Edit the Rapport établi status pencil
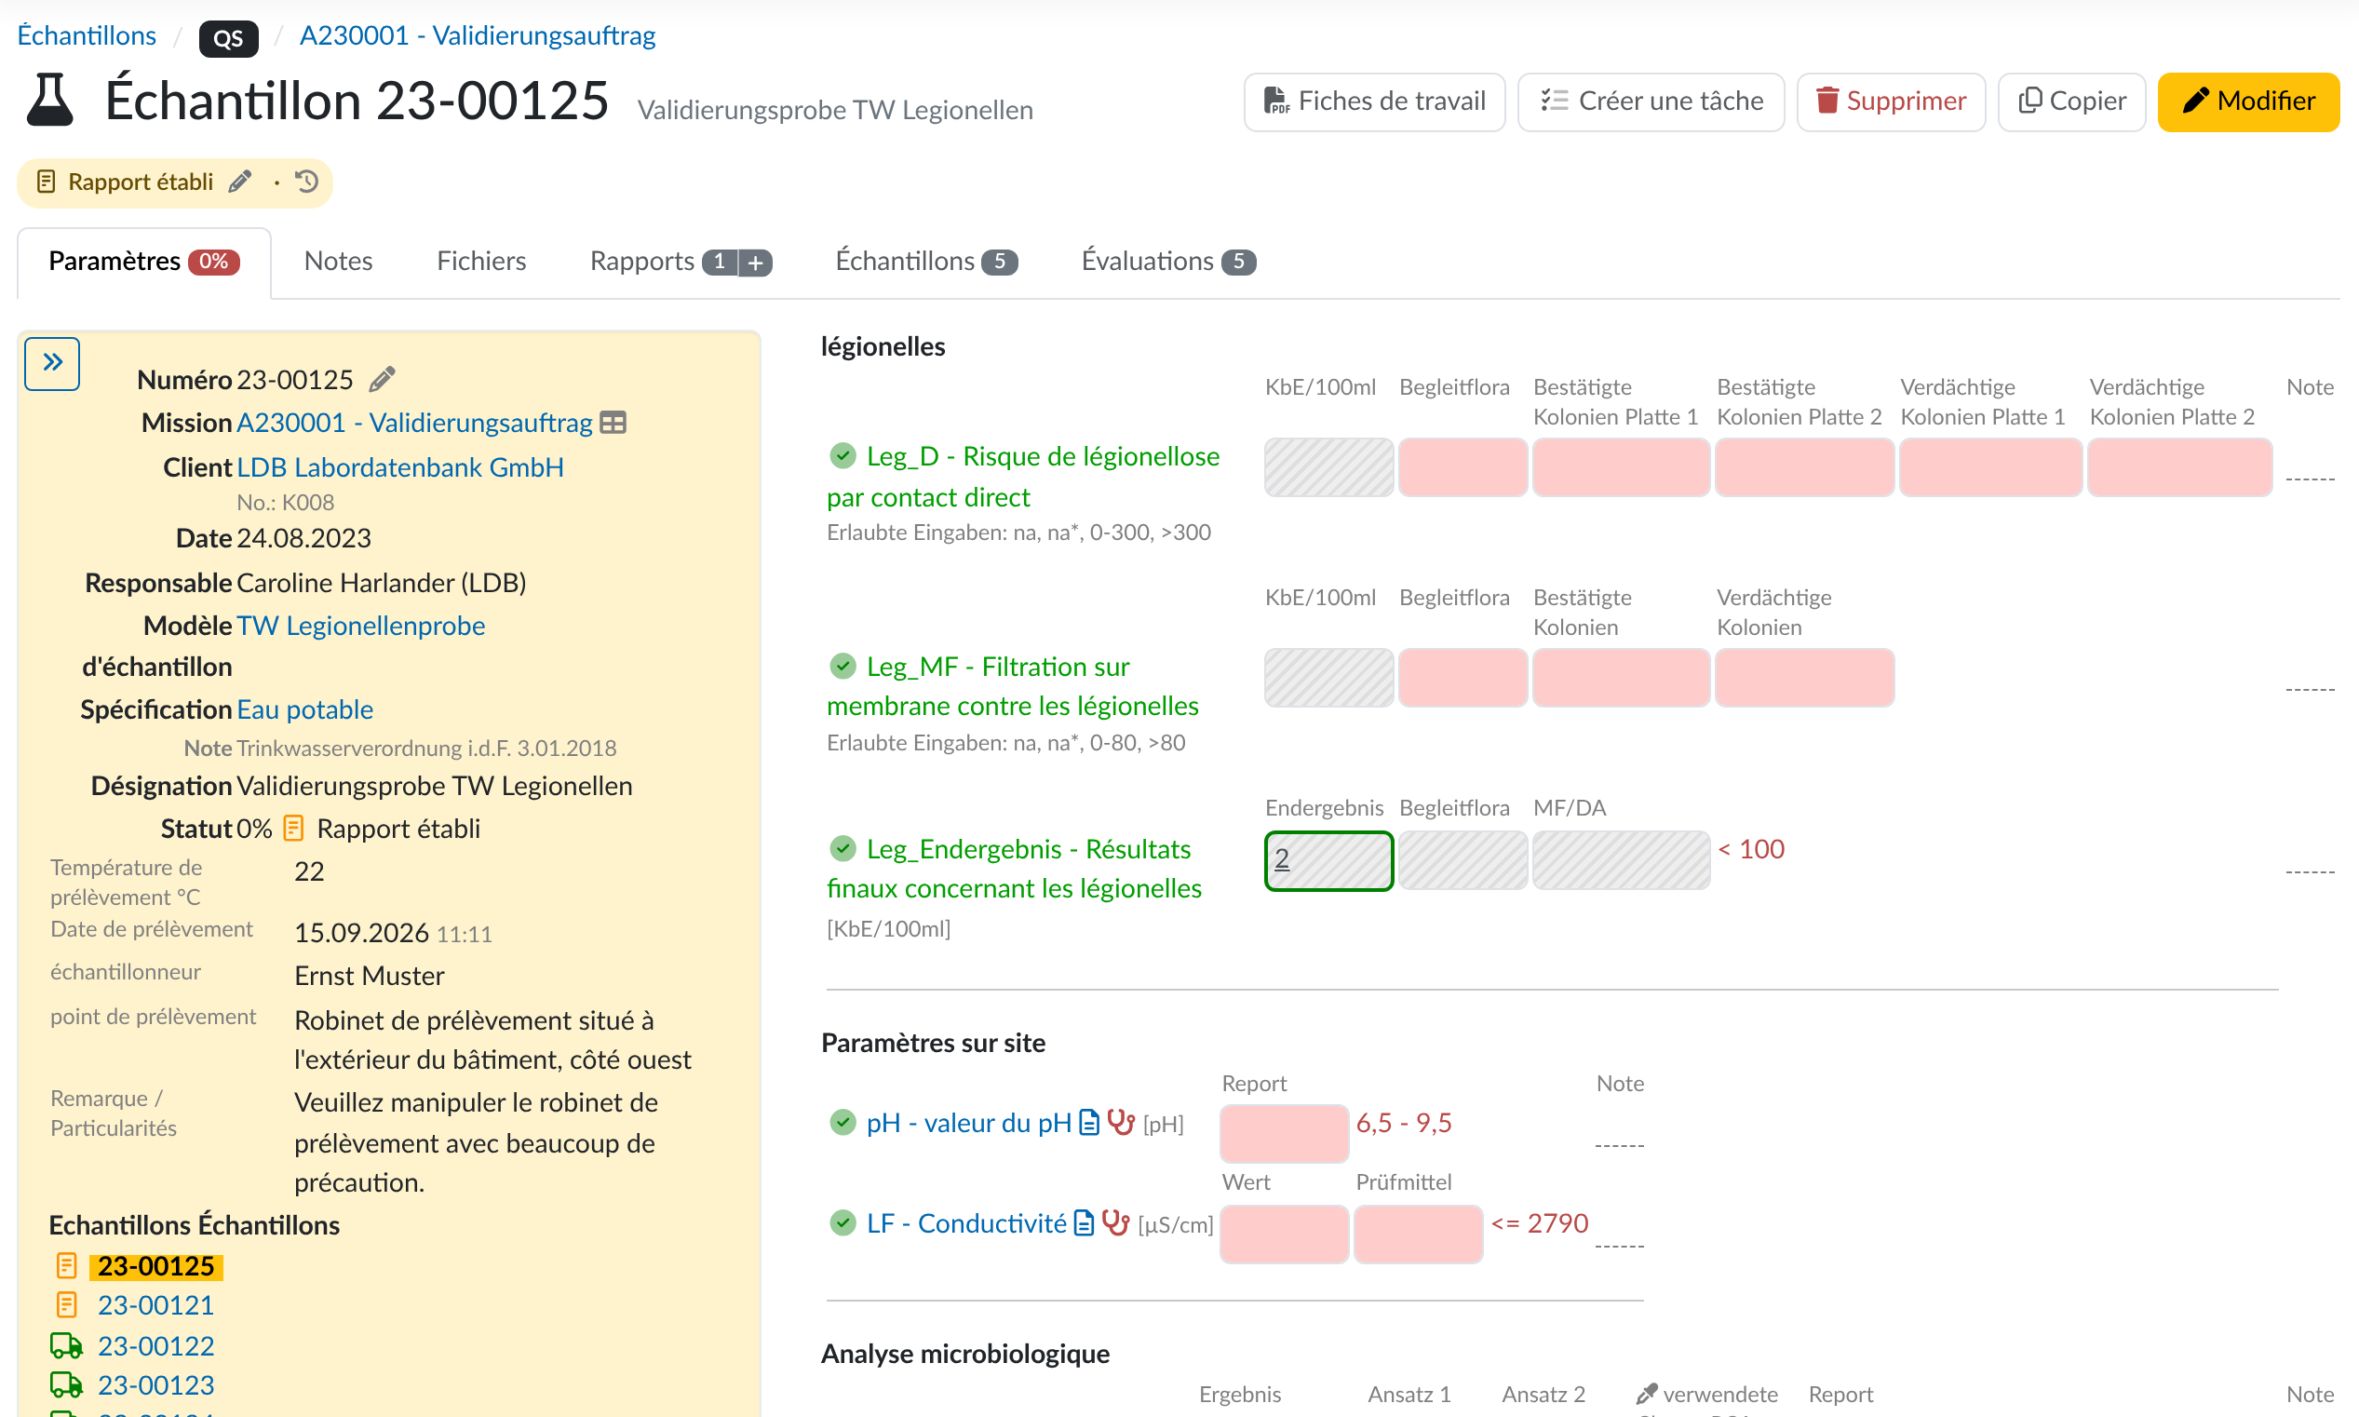 240,182
